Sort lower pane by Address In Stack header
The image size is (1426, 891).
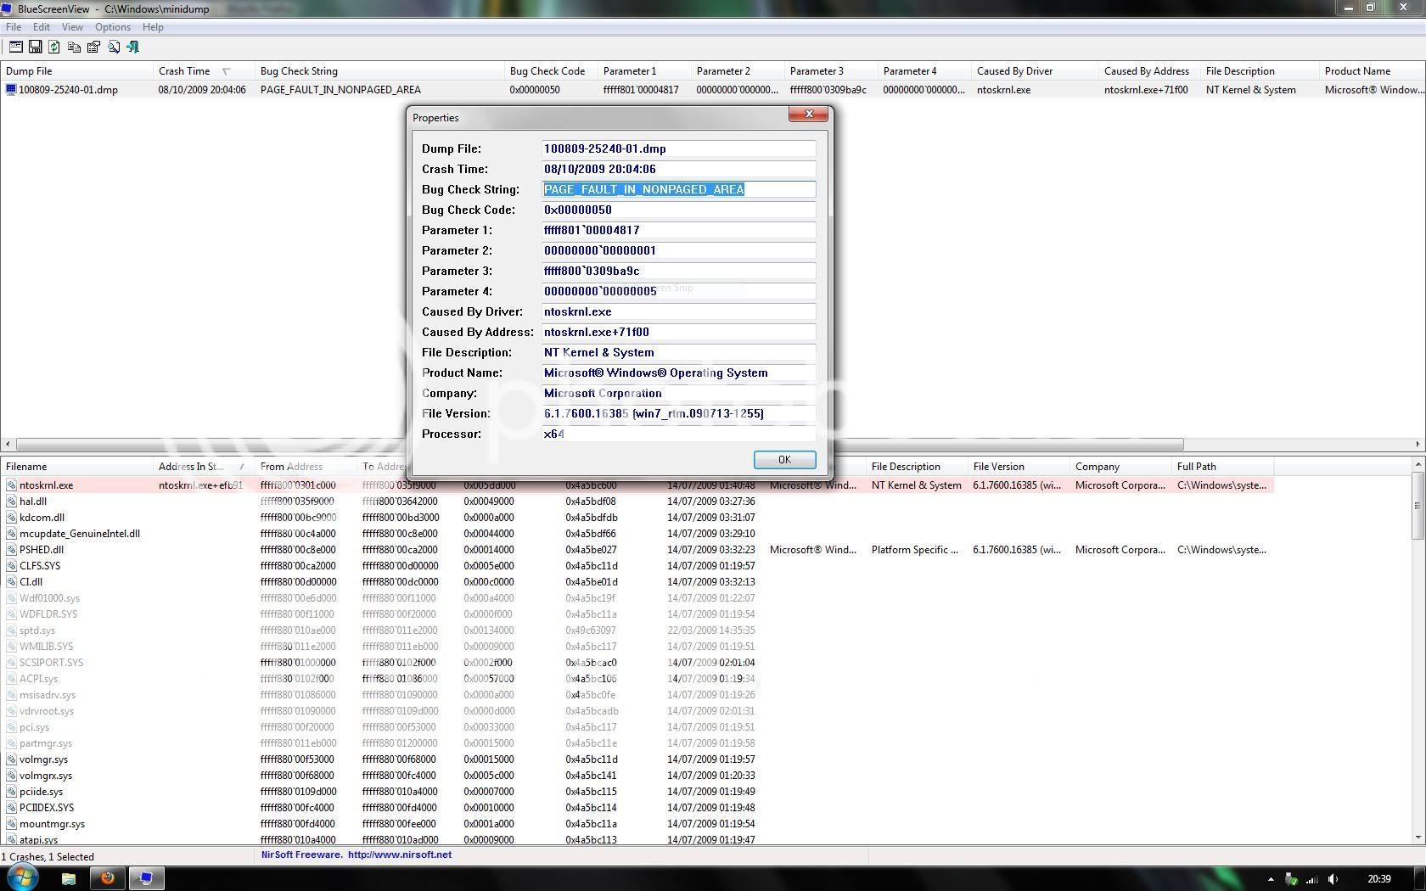[x=204, y=467]
